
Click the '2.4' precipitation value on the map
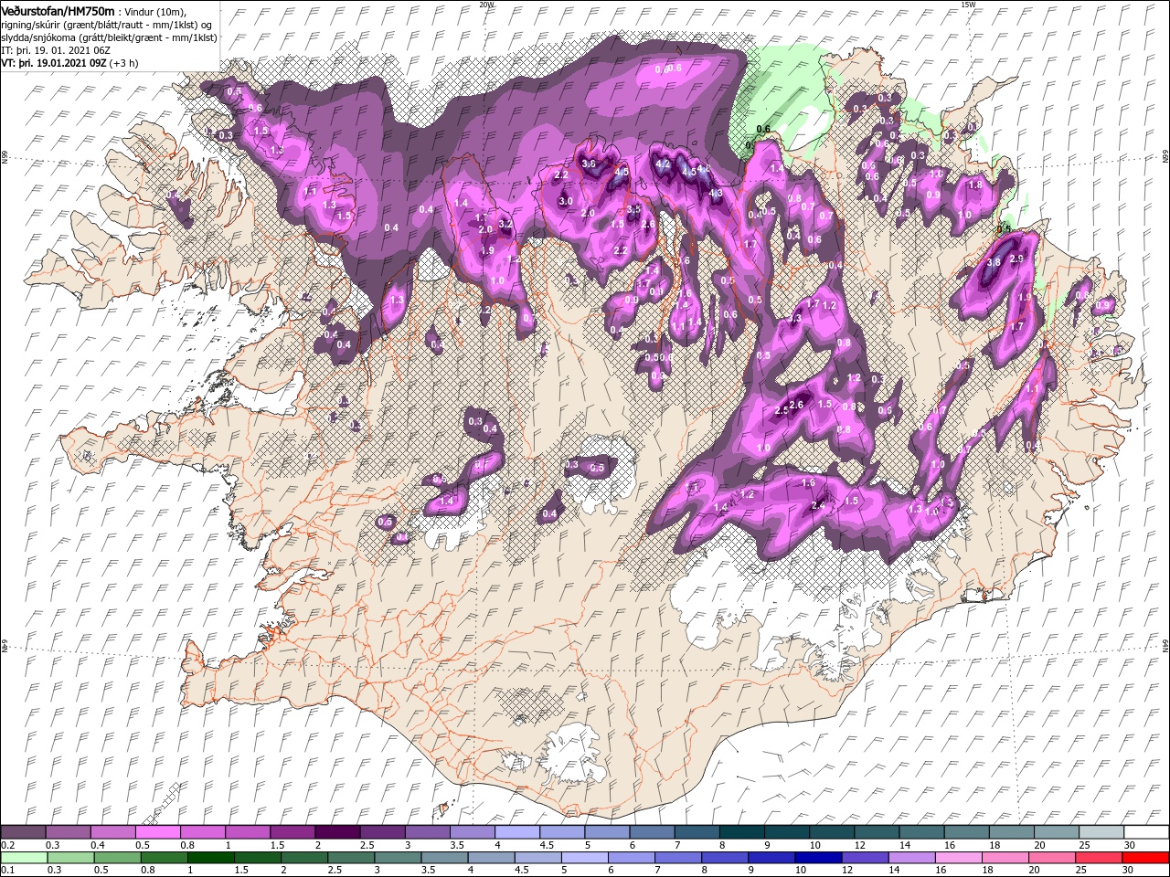click(x=819, y=505)
